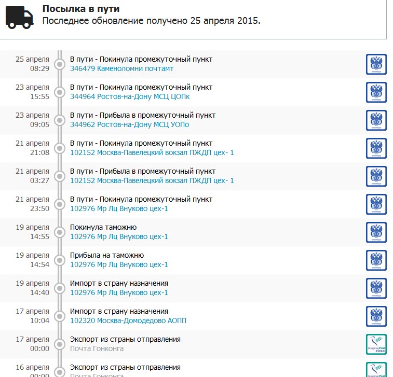Click Russian Post logo for Москва-Домодедово АОПП row
The height and width of the screenshot is (377, 393).
(376, 316)
